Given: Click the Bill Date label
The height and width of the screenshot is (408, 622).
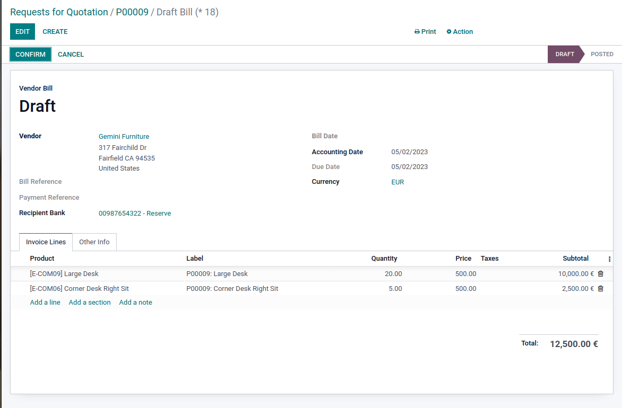Looking at the screenshot, I should pyautogui.click(x=325, y=136).
